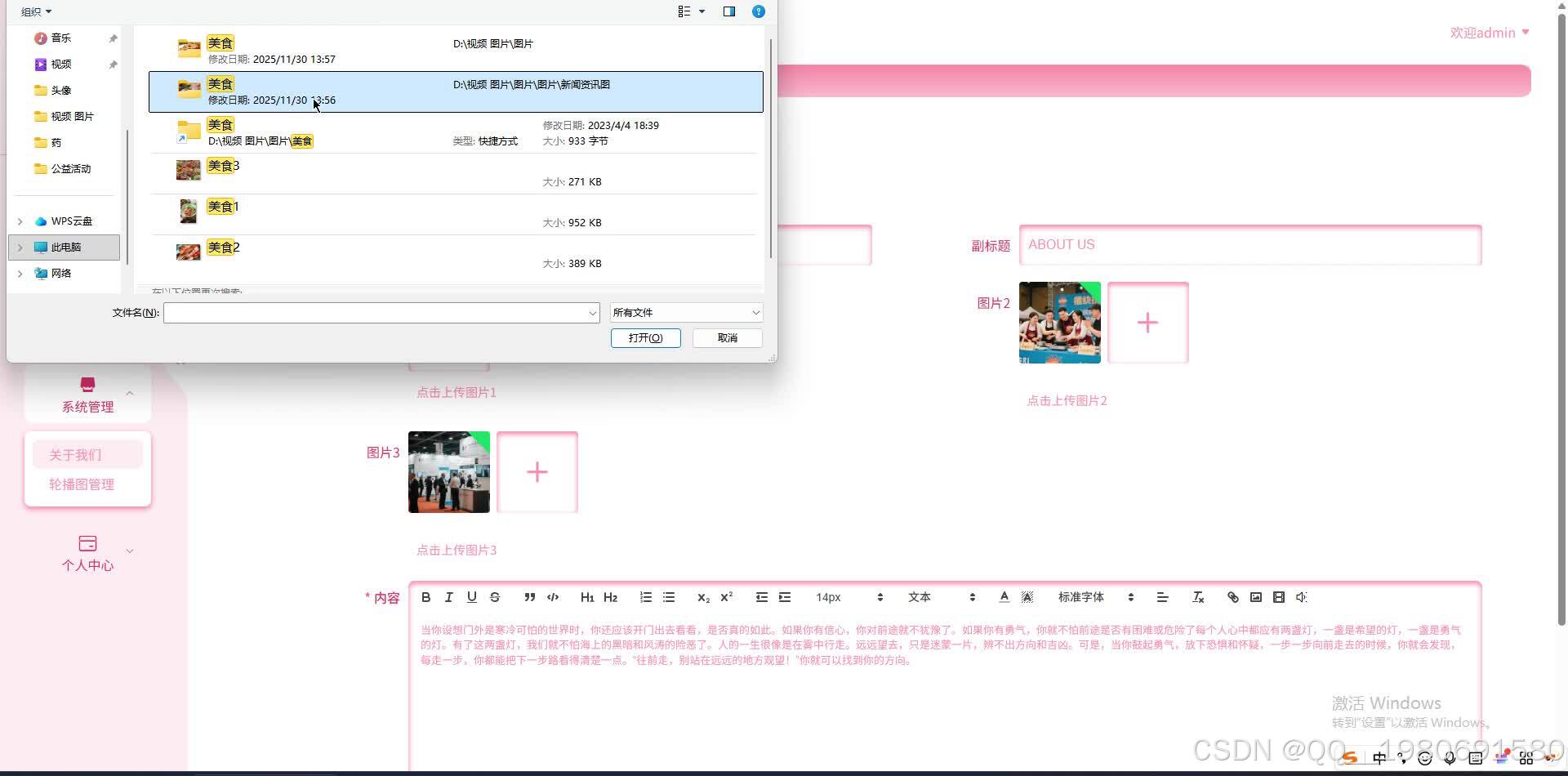
Task: Clear text formatting icon
Action: point(1198,597)
